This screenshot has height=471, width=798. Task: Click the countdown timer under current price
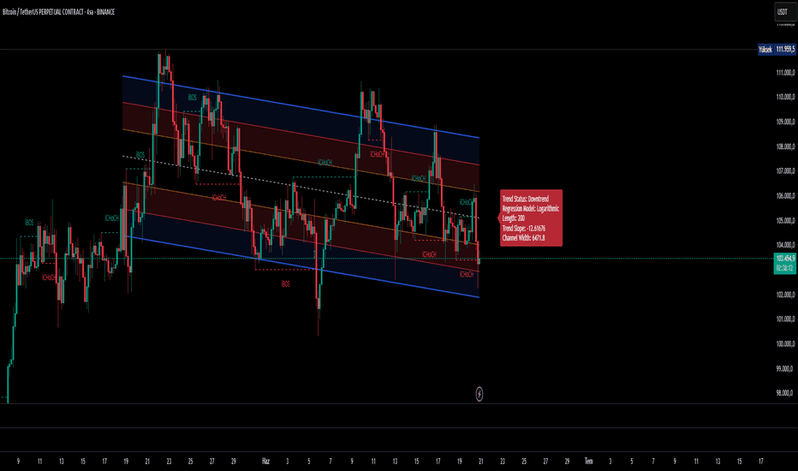785,268
